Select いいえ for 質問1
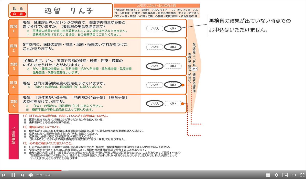306x179 pixels. point(155,28)
